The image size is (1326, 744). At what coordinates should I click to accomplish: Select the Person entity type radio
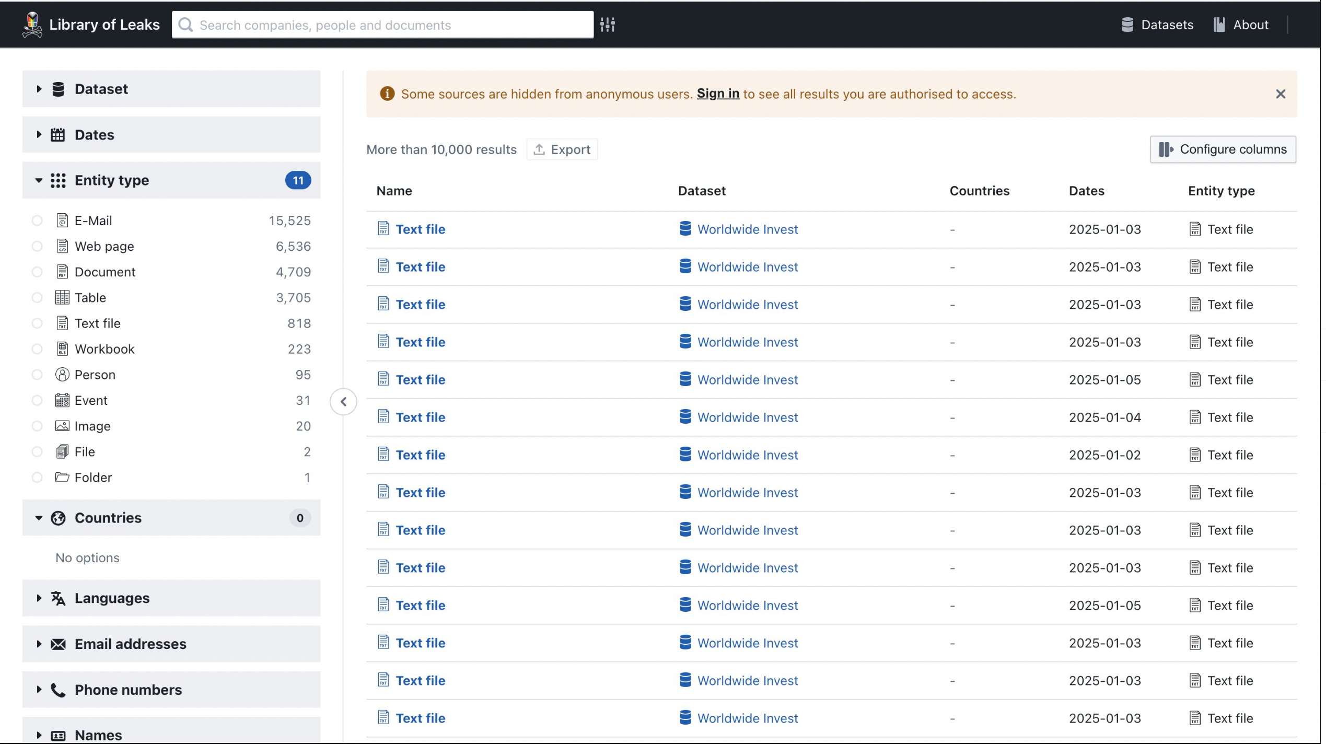pos(37,375)
